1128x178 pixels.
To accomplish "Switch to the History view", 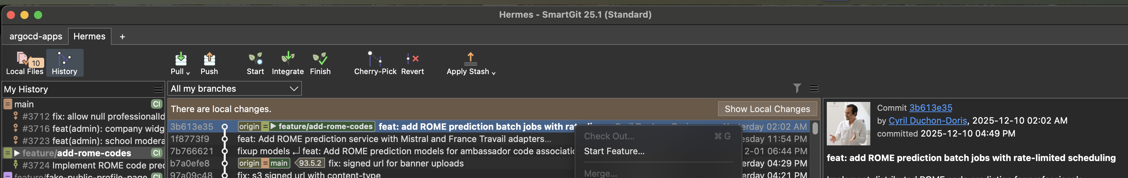I will [x=64, y=63].
